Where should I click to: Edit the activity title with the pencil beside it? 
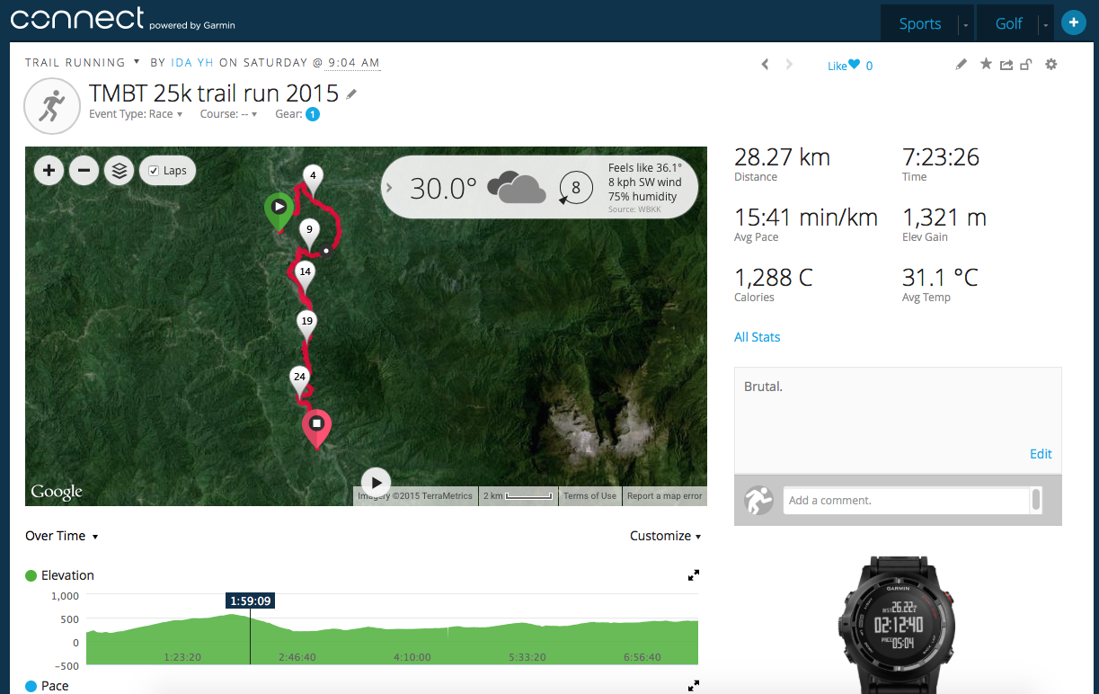point(351,93)
